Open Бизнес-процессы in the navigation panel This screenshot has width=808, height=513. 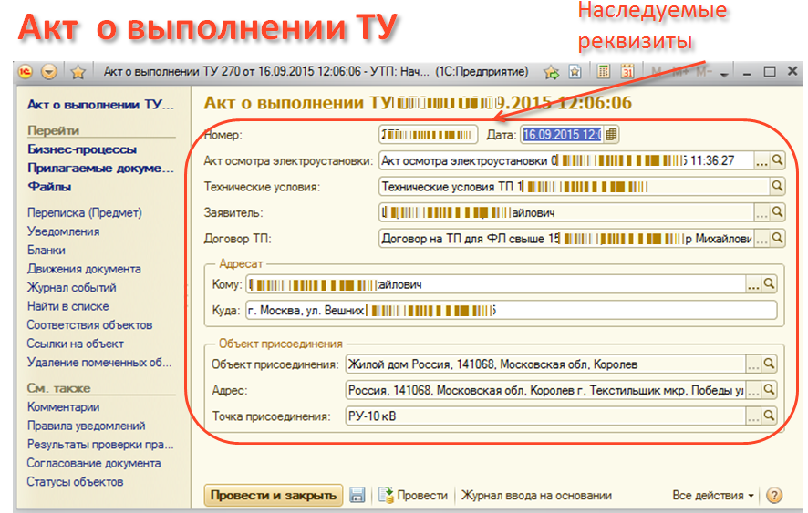point(82,149)
